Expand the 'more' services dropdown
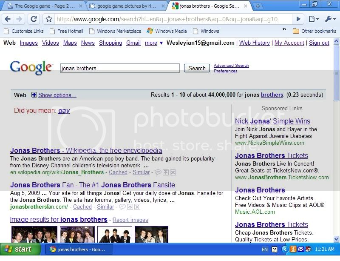The height and width of the screenshot is (261, 340). pos(154,43)
